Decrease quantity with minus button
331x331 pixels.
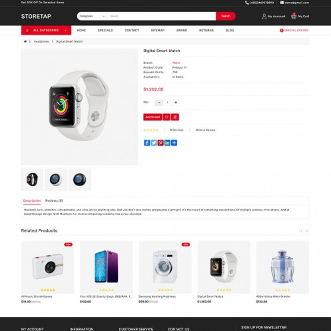tap(159, 103)
